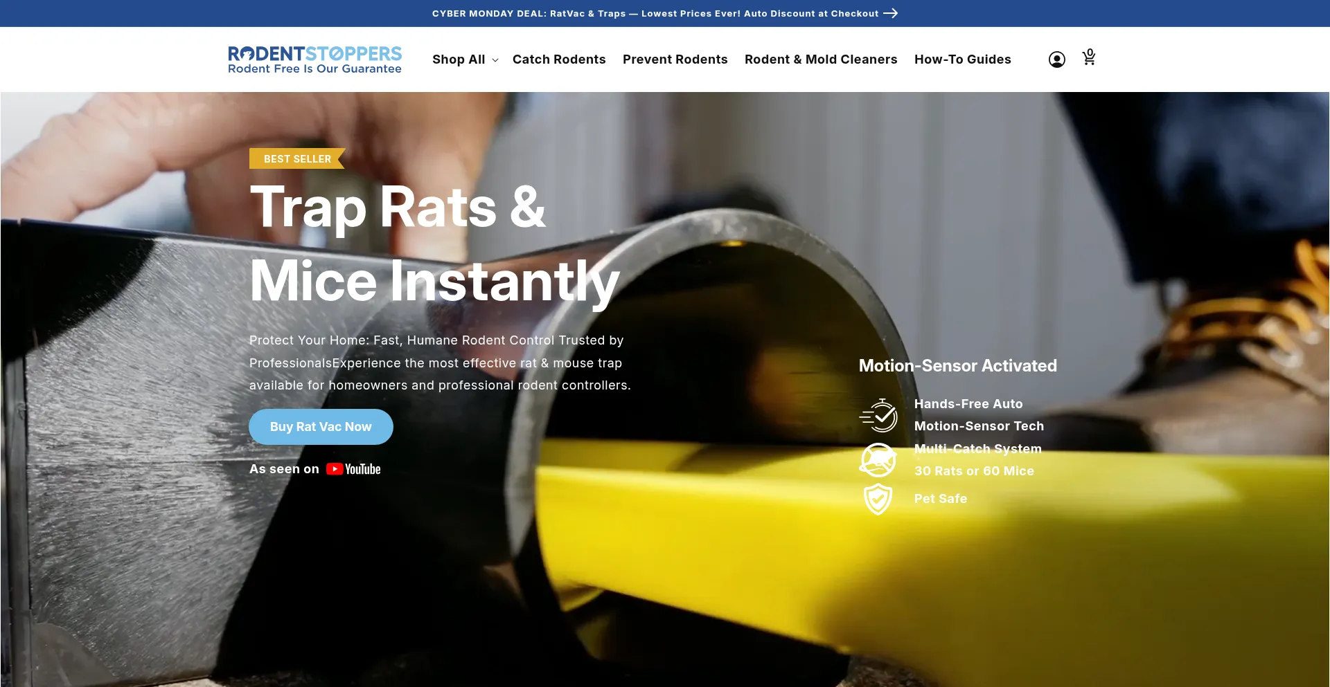
Task: Open the Shop All menu
Action: [x=459, y=59]
